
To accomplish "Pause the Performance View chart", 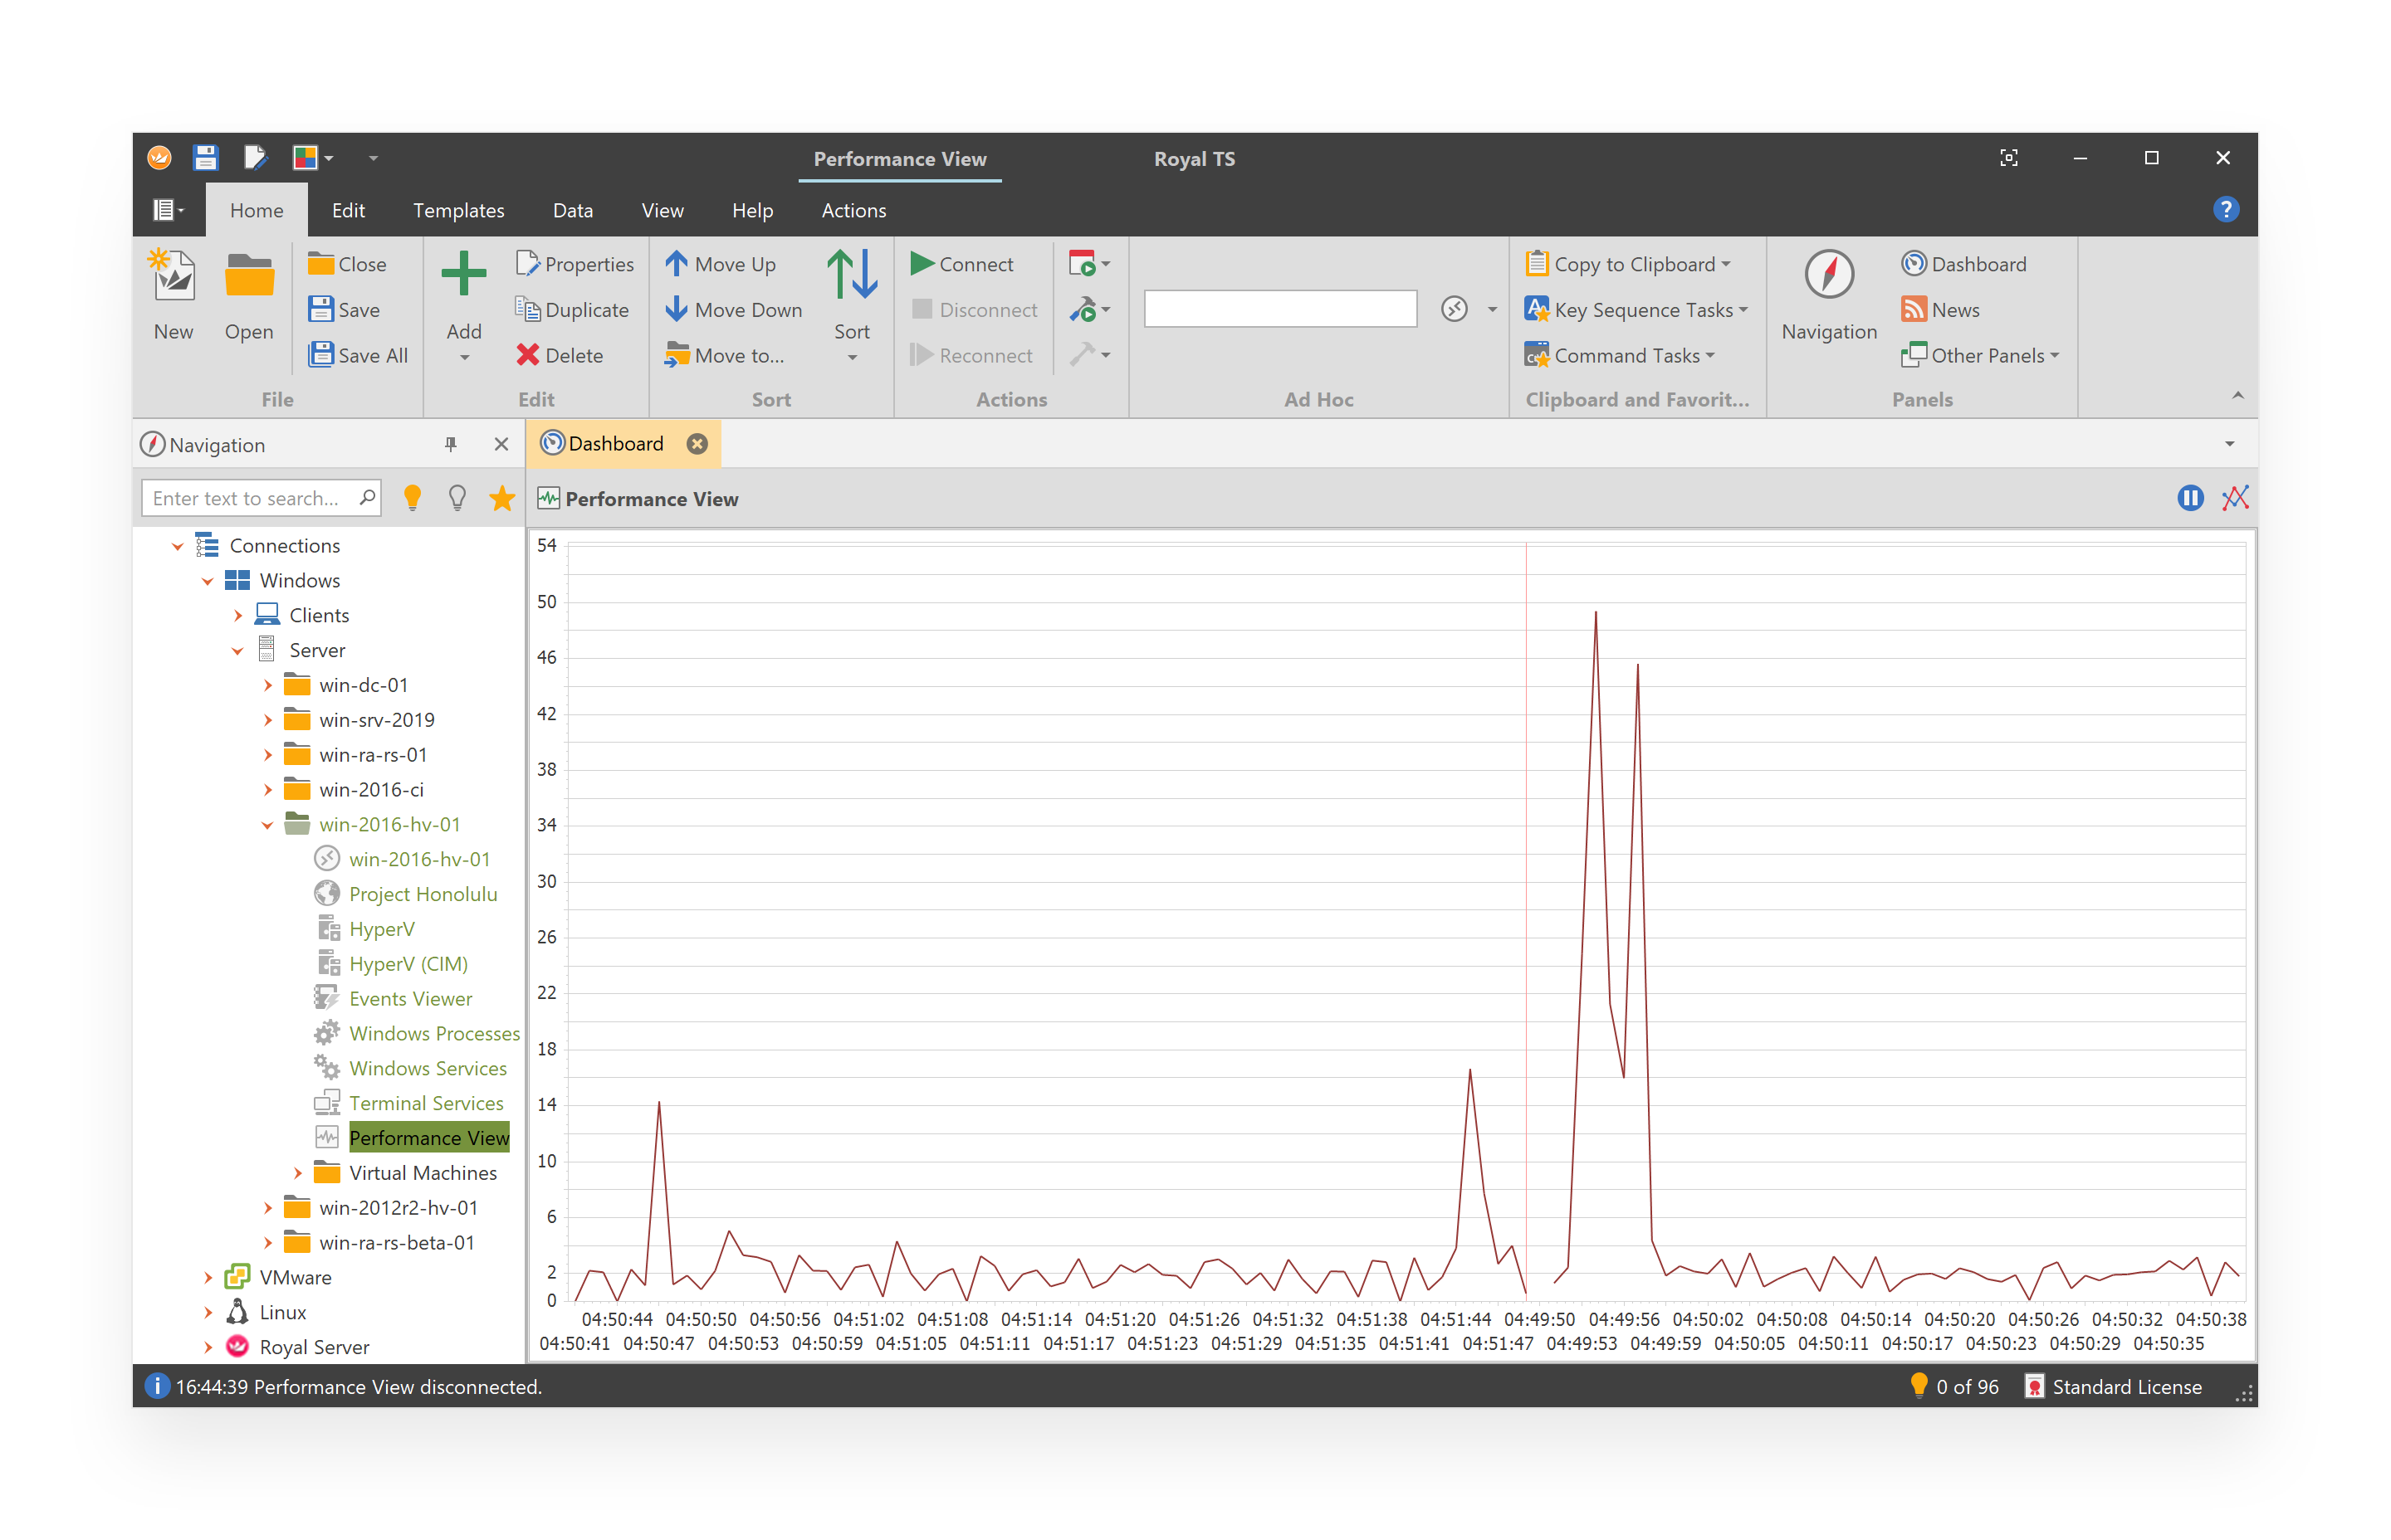I will 2190,497.
